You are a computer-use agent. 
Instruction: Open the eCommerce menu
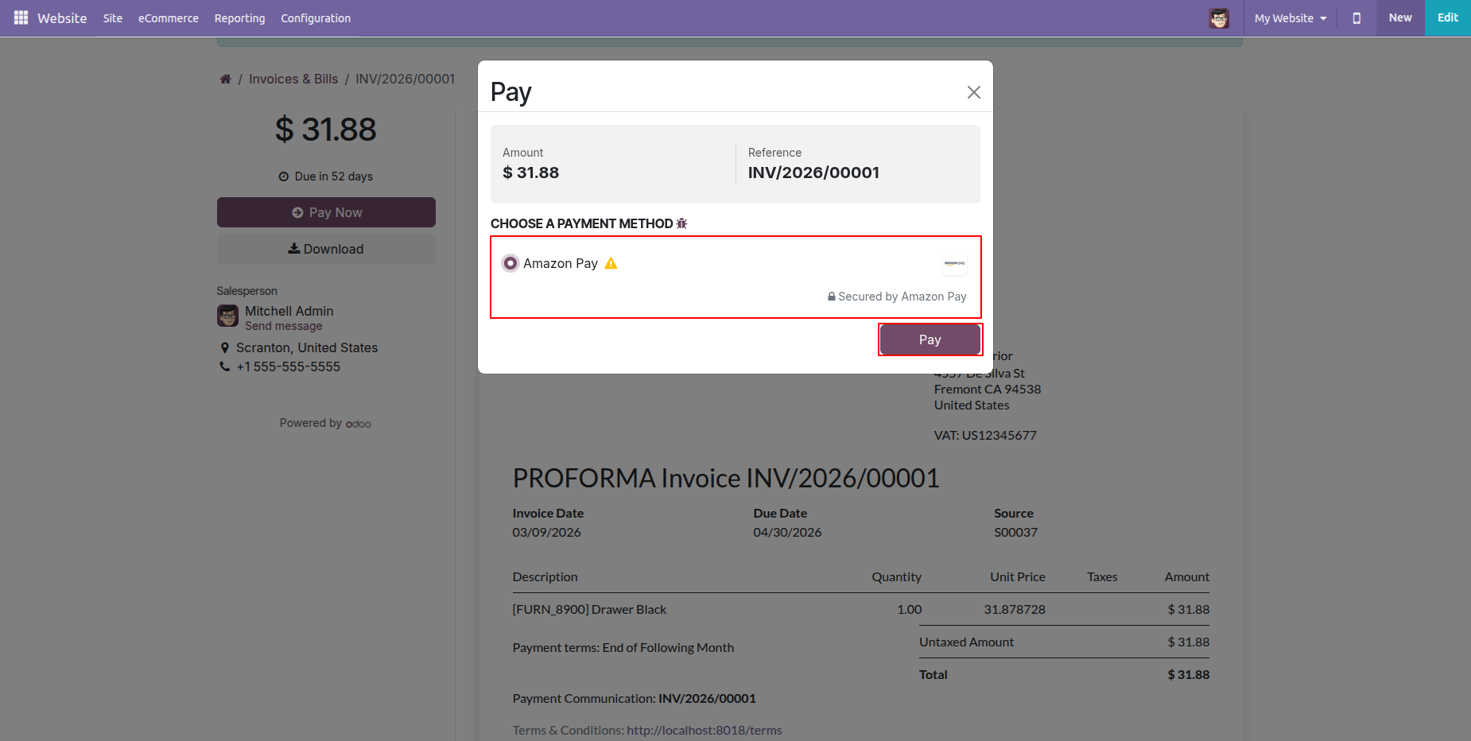click(169, 17)
